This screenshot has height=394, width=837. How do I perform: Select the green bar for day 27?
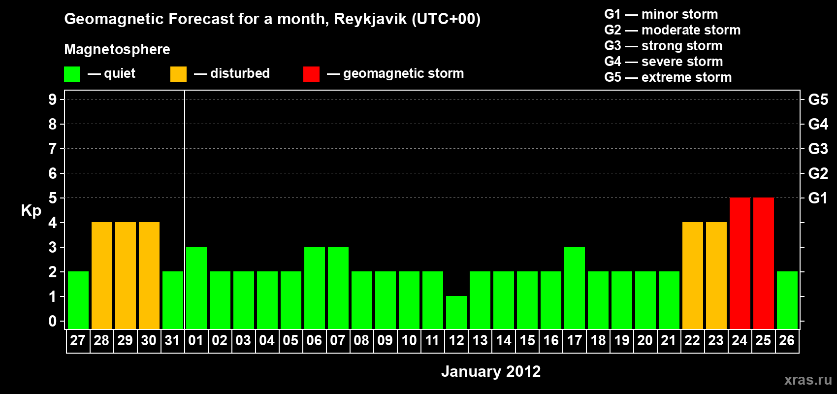click(78, 300)
